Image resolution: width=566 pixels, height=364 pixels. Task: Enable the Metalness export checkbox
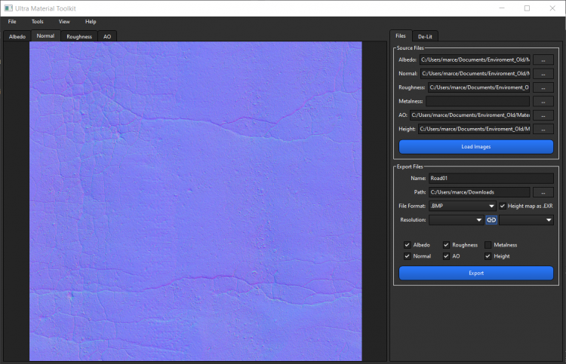488,245
